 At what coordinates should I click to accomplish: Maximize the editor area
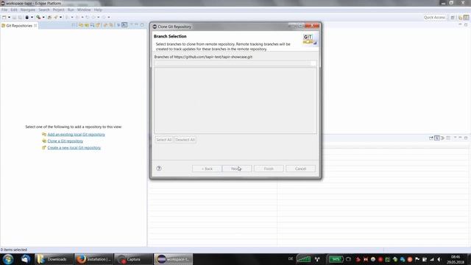(x=466, y=24)
